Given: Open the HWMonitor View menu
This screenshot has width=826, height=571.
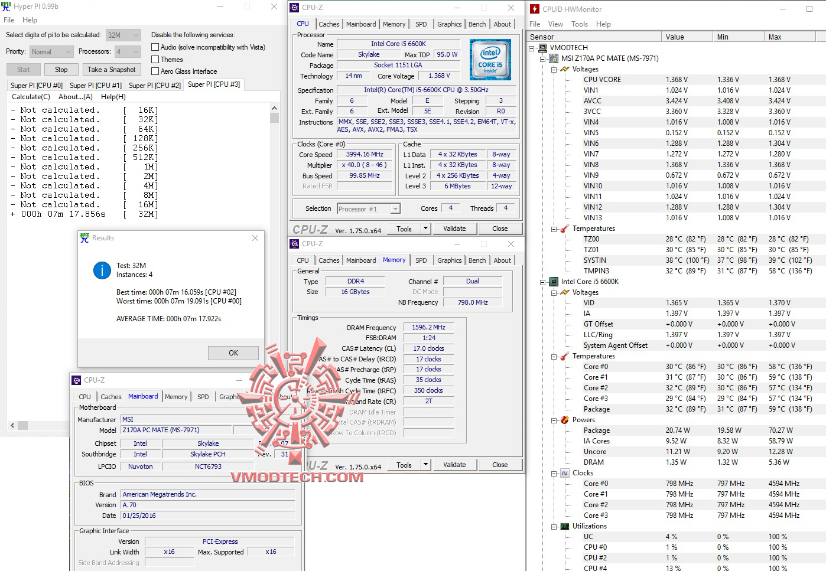Looking at the screenshot, I should pos(555,24).
